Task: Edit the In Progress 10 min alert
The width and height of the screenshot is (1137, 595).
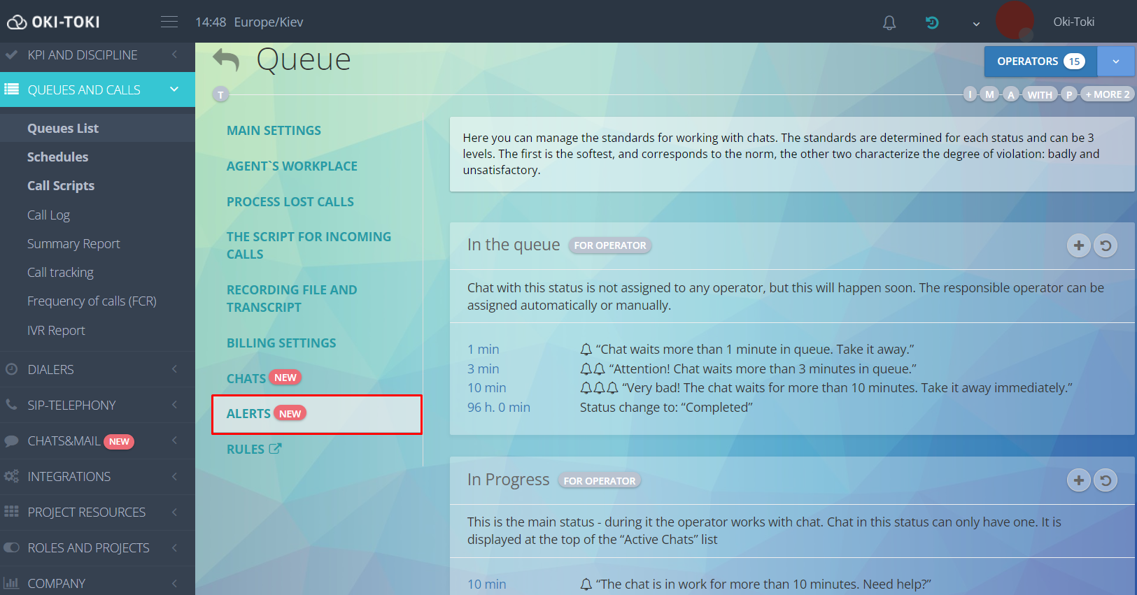Action: tap(486, 584)
